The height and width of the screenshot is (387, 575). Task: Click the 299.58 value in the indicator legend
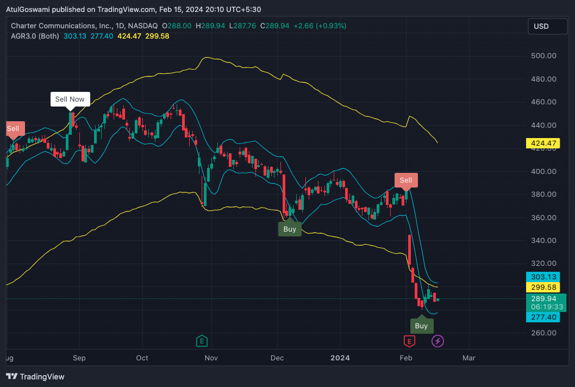pyautogui.click(x=157, y=36)
